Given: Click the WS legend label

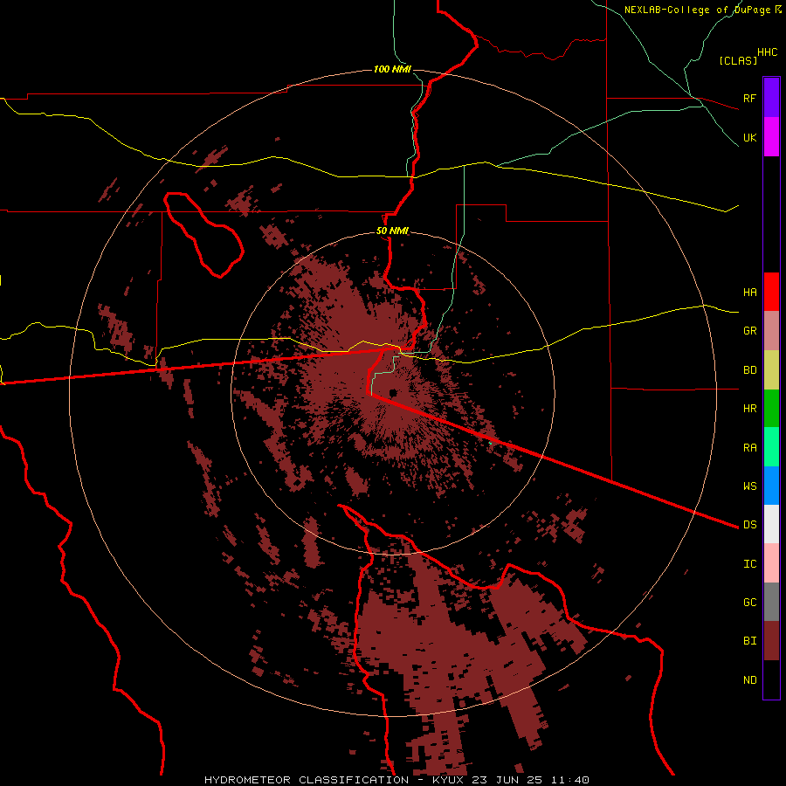Looking at the screenshot, I should click(749, 486).
